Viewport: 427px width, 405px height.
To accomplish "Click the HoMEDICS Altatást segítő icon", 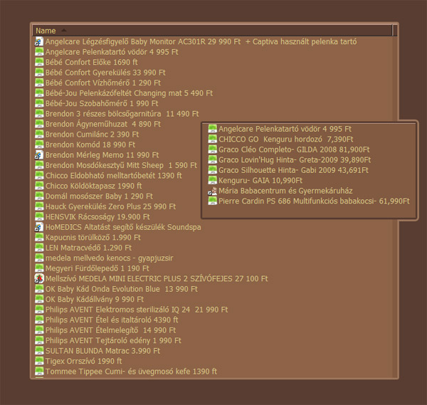I will pos(39,227).
